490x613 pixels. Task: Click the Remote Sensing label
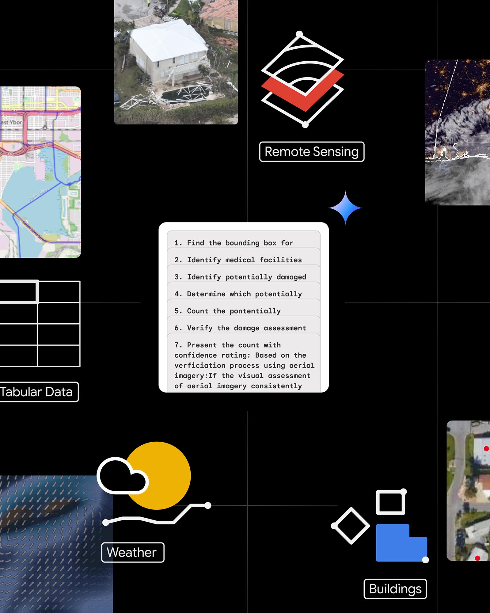(x=312, y=152)
